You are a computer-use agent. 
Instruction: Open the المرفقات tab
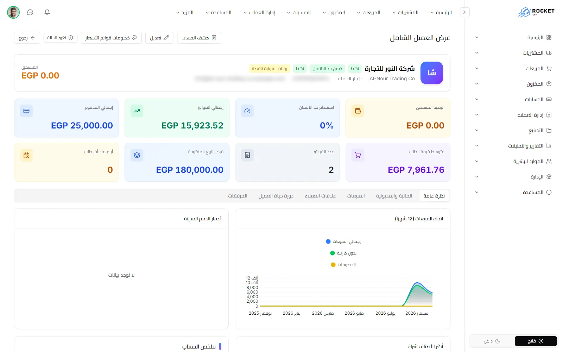(x=238, y=196)
